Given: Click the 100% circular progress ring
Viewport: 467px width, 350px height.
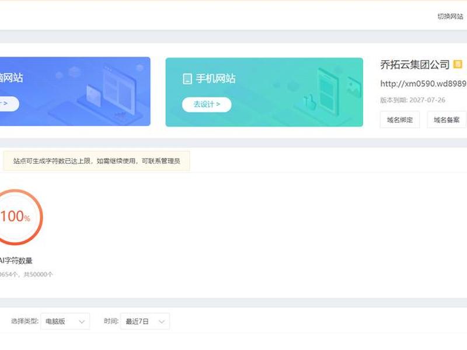Looking at the screenshot, I should tap(16, 217).
